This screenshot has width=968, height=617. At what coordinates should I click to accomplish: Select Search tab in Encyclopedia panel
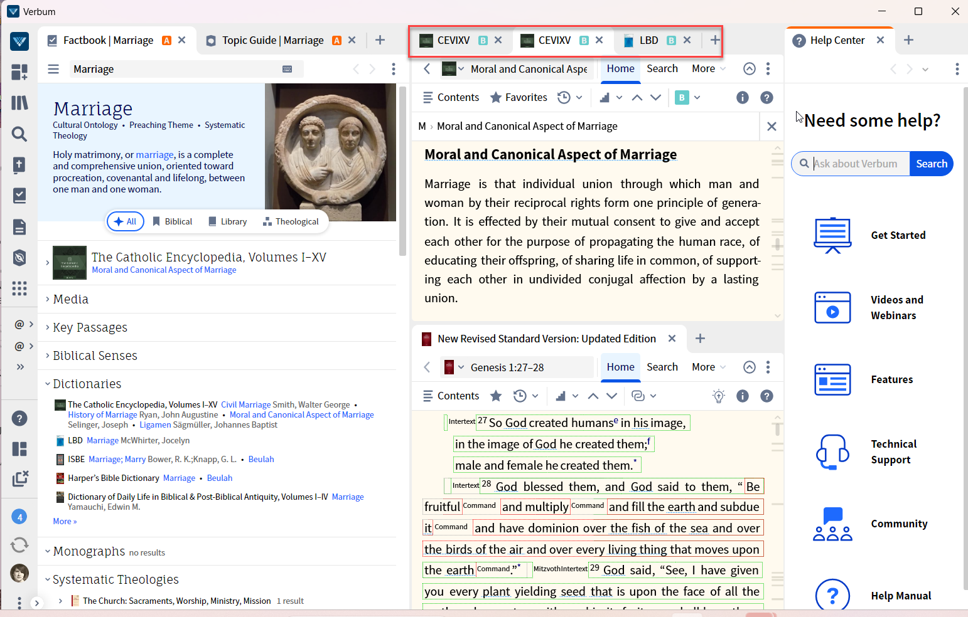point(662,69)
